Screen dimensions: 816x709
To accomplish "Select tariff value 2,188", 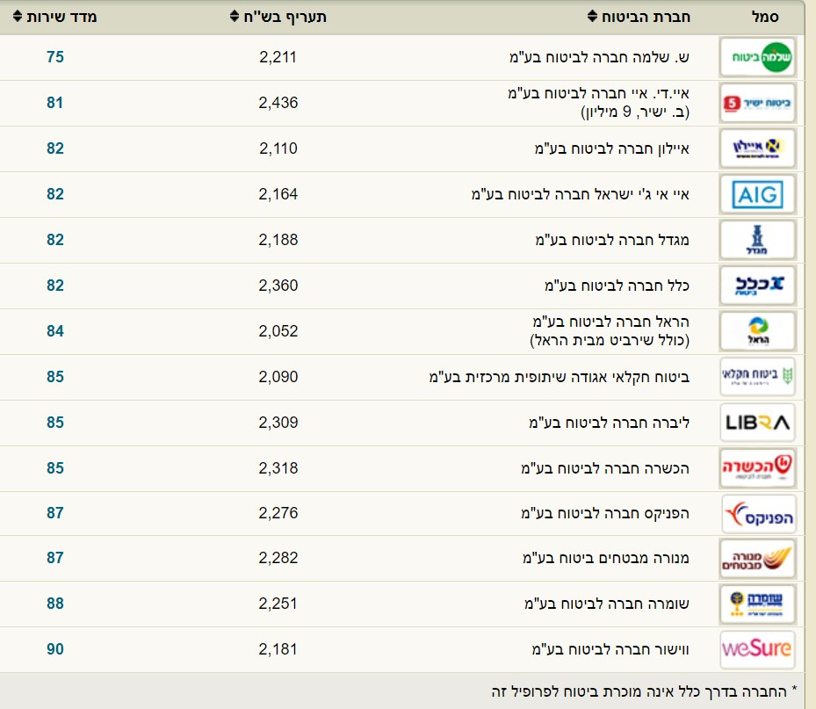I will click(x=278, y=240).
